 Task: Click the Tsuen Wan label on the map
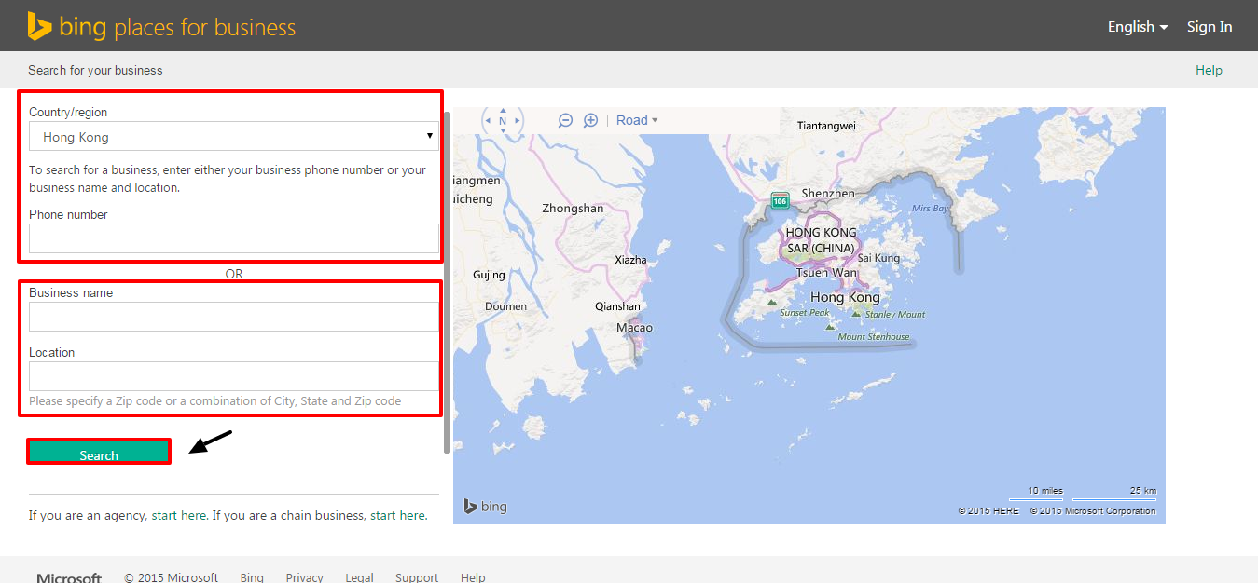point(826,273)
